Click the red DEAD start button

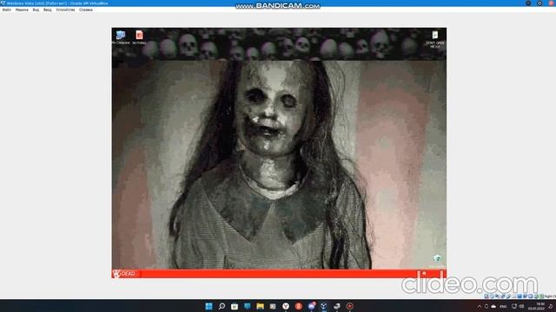126,274
